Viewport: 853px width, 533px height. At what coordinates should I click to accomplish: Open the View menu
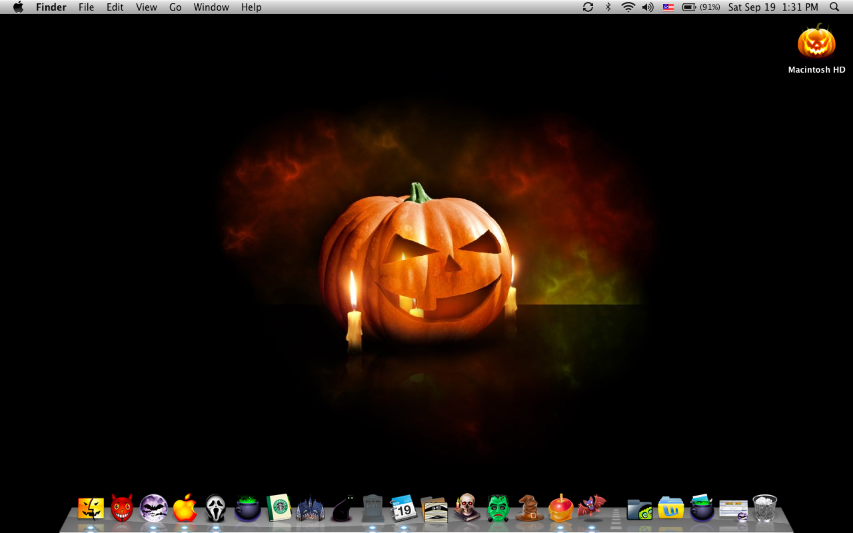pos(146,7)
